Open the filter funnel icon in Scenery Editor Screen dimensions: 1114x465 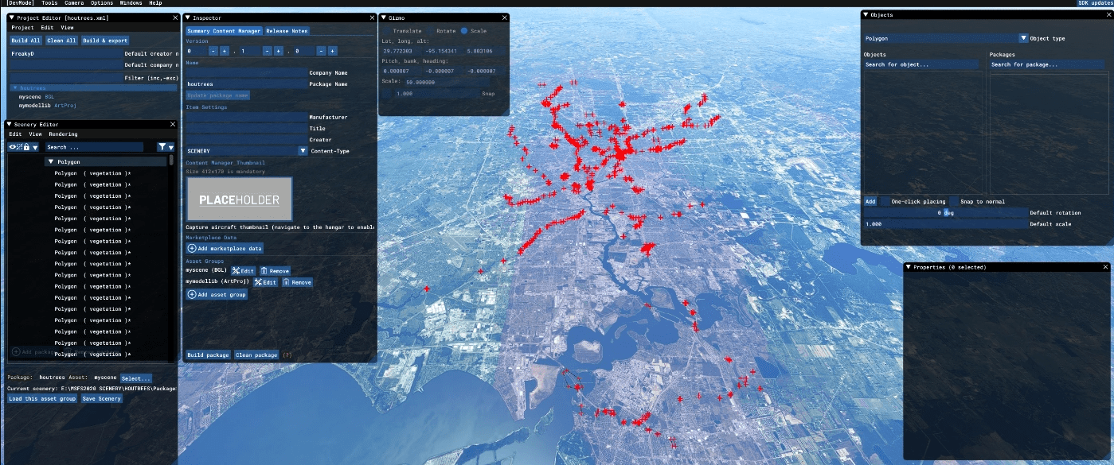pyautogui.click(x=162, y=147)
